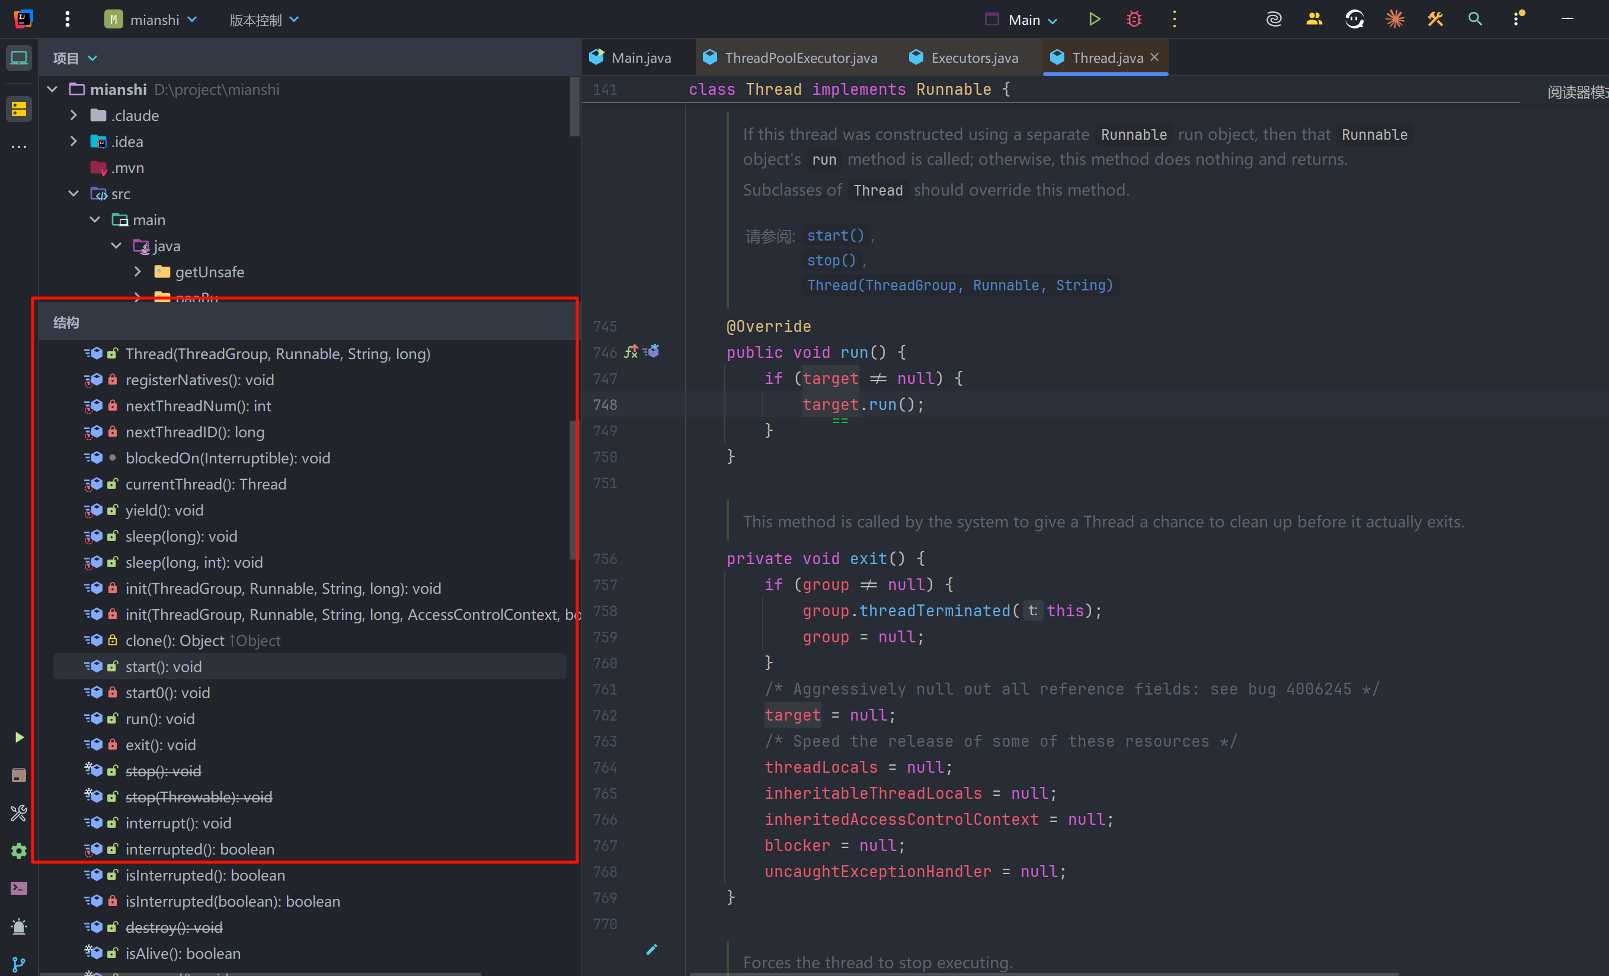Run the Main configuration
This screenshot has width=1609, height=976.
click(x=1095, y=20)
